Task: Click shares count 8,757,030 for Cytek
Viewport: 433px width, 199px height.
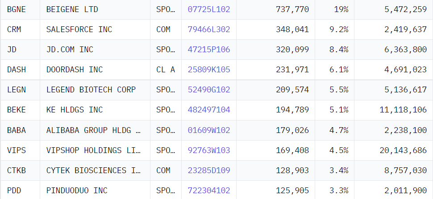Action: point(406,170)
